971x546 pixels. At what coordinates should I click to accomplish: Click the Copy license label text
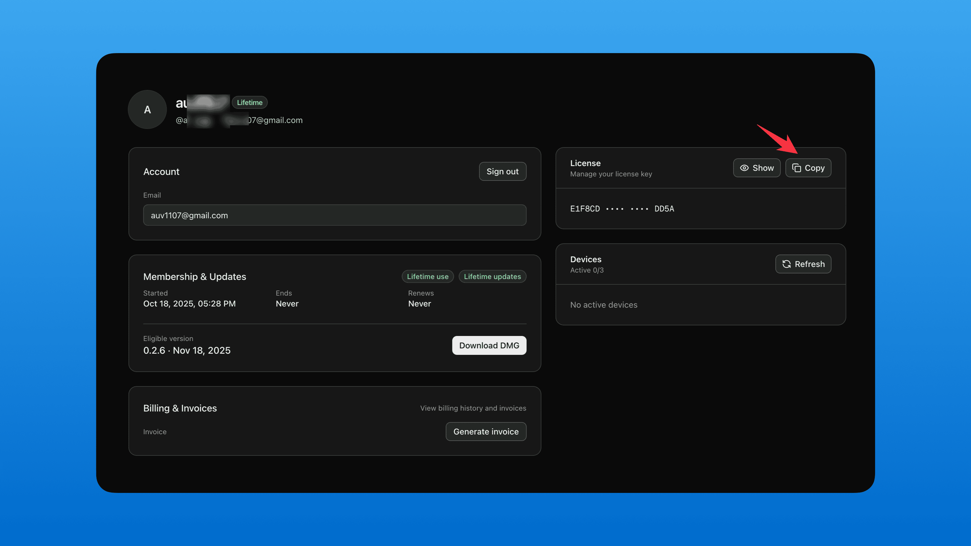point(814,168)
